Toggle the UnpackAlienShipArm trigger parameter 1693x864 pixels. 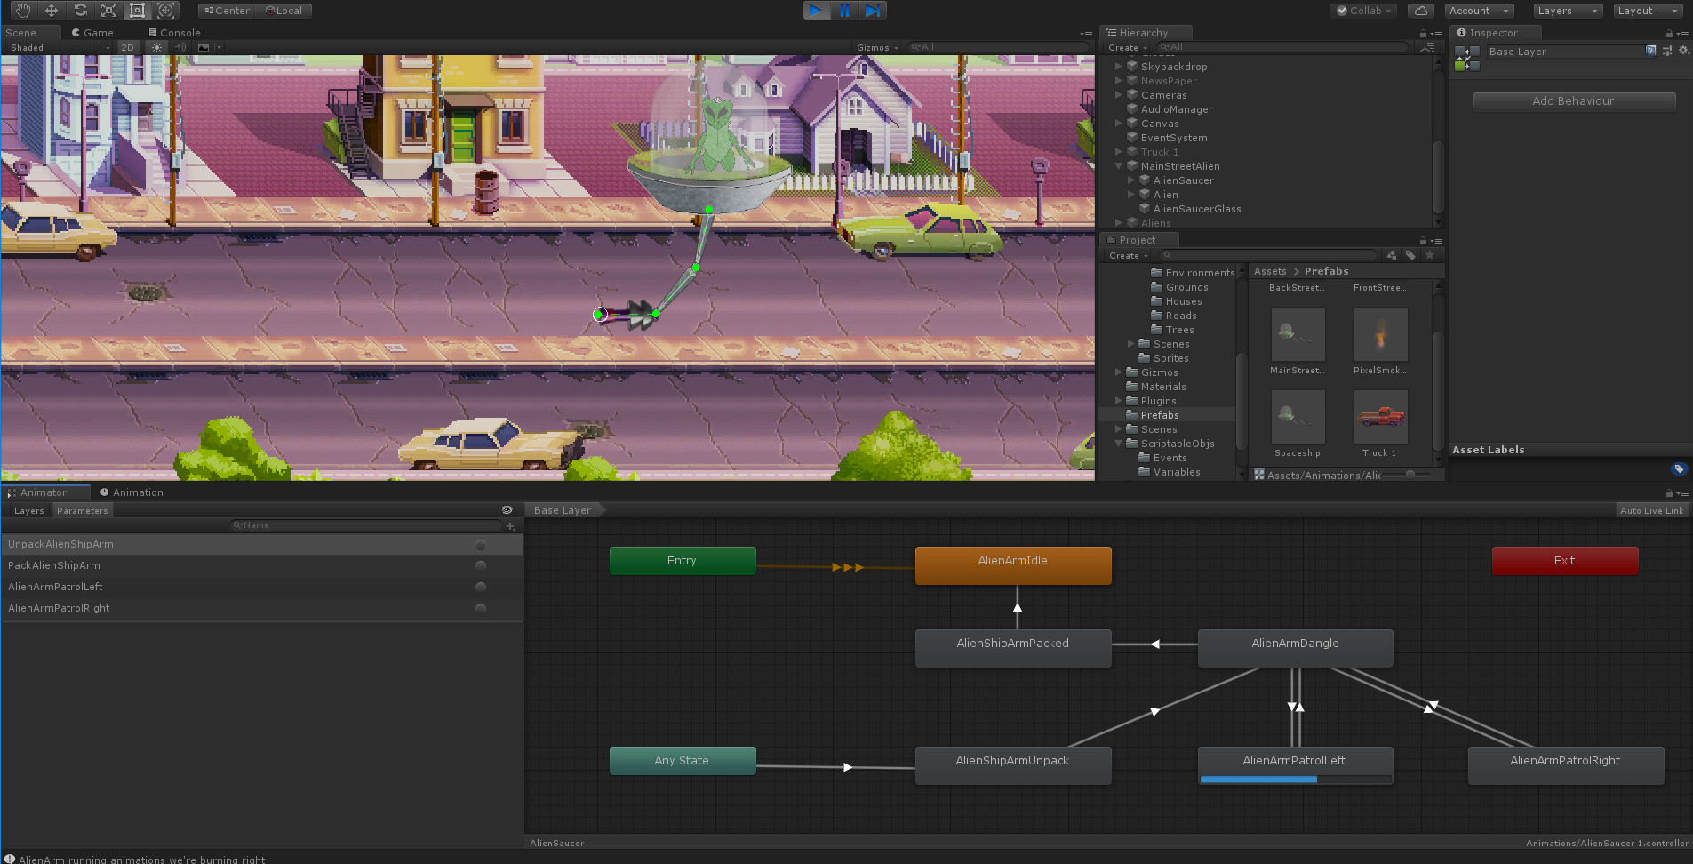coord(481,544)
